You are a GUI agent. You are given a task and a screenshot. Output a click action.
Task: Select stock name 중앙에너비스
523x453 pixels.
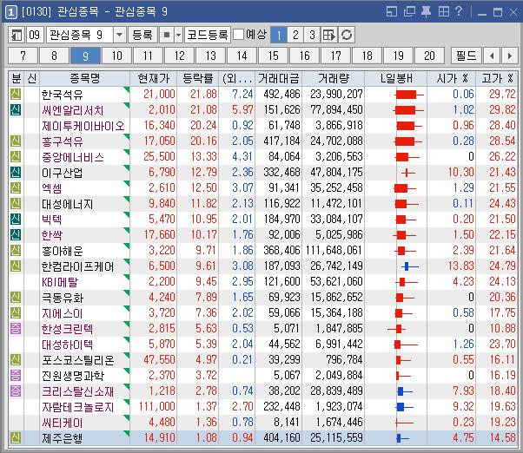pyautogui.click(x=73, y=157)
